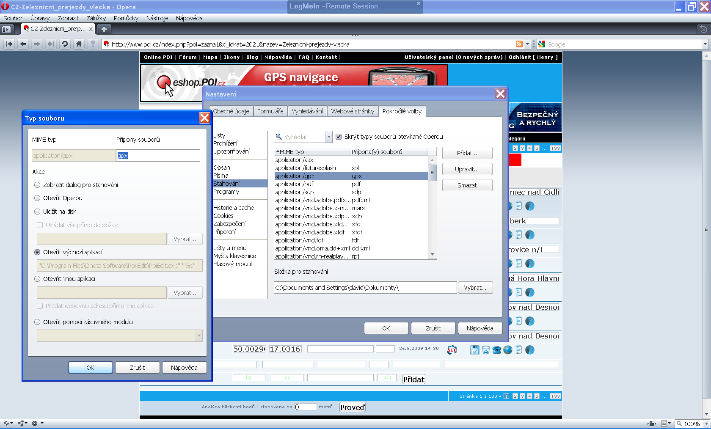Switch to the Webové stránky tab
Screen dimensions: 711x429
(353, 111)
